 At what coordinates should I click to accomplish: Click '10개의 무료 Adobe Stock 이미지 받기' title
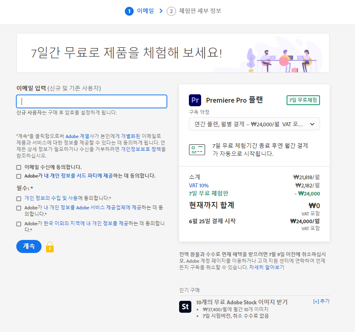click(241, 302)
